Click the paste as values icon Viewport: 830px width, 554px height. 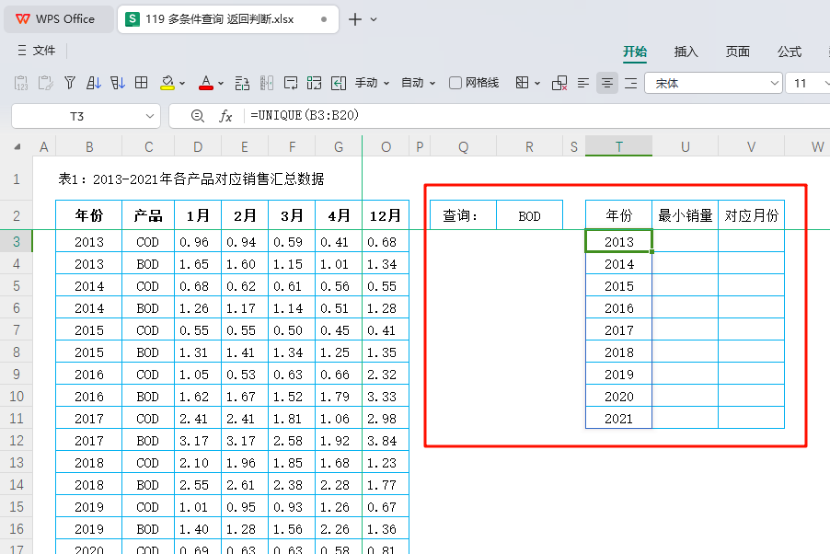click(x=20, y=83)
